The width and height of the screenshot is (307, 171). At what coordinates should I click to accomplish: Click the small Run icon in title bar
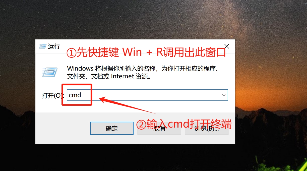point(43,46)
